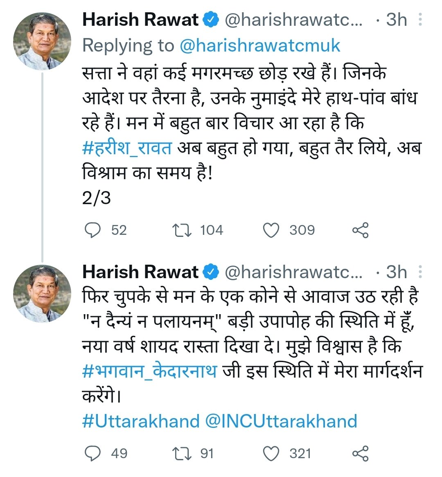The width and height of the screenshot is (442, 477).
Task: Reply to the second tweet with 49 replies
Action: pyautogui.click(x=92, y=454)
